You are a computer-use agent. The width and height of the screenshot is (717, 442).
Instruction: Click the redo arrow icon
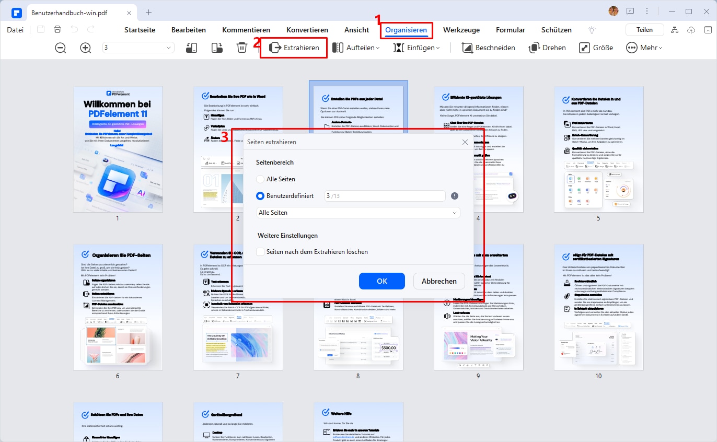point(91,30)
